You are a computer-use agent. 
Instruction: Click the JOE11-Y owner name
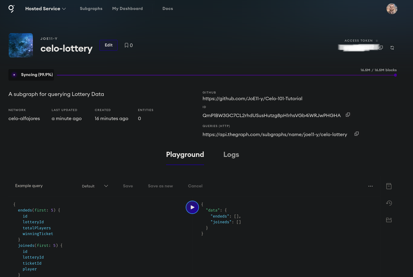click(49, 39)
